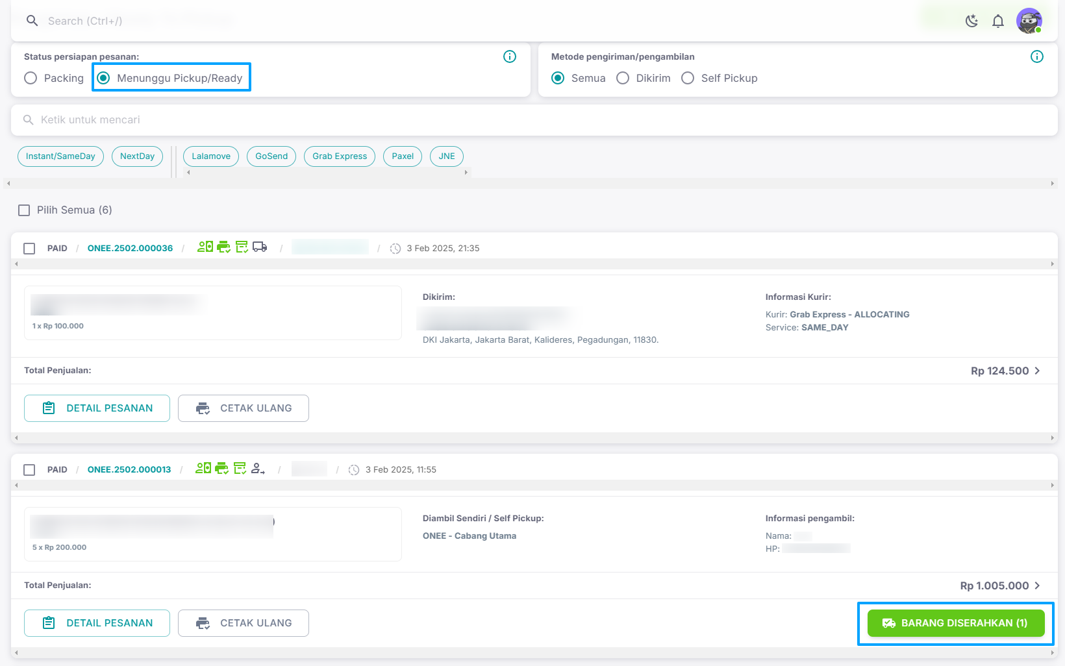Click payment status icon on order ONEE.2502.000013
This screenshot has height=666, width=1065.
point(203,469)
